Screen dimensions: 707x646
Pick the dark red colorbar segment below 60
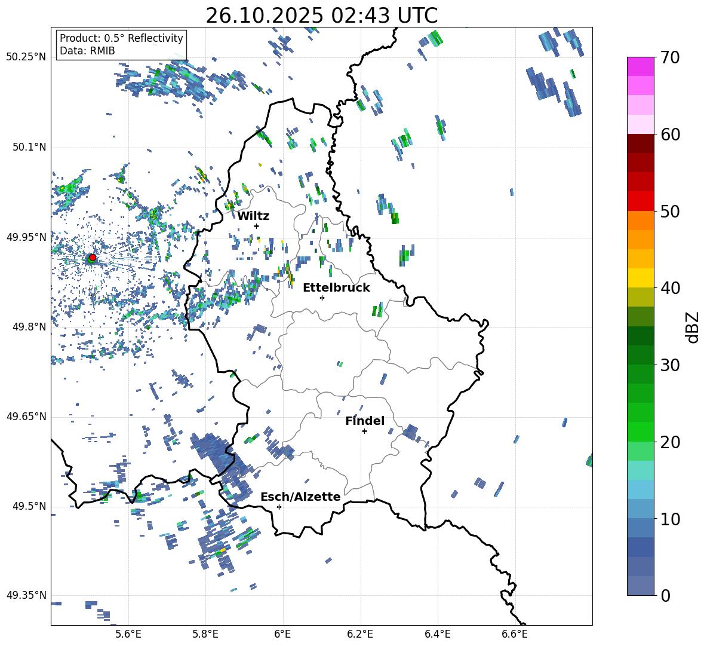641,143
